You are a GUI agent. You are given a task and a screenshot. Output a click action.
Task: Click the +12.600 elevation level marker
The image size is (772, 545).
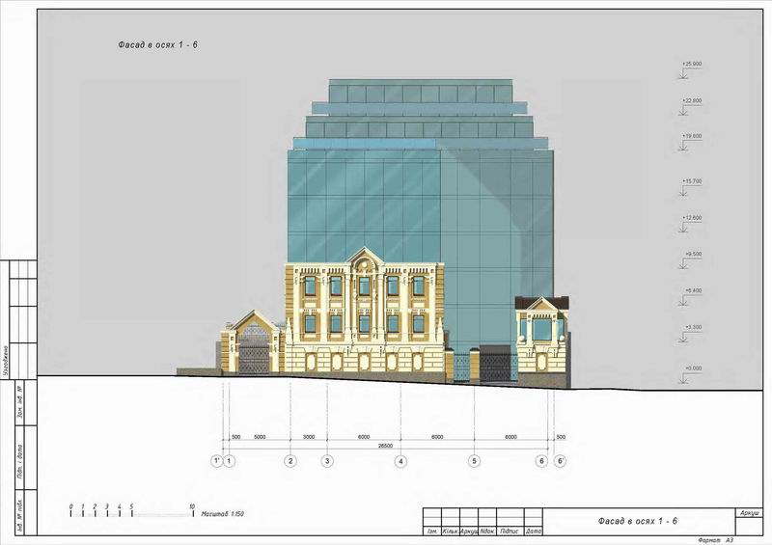[691, 218]
